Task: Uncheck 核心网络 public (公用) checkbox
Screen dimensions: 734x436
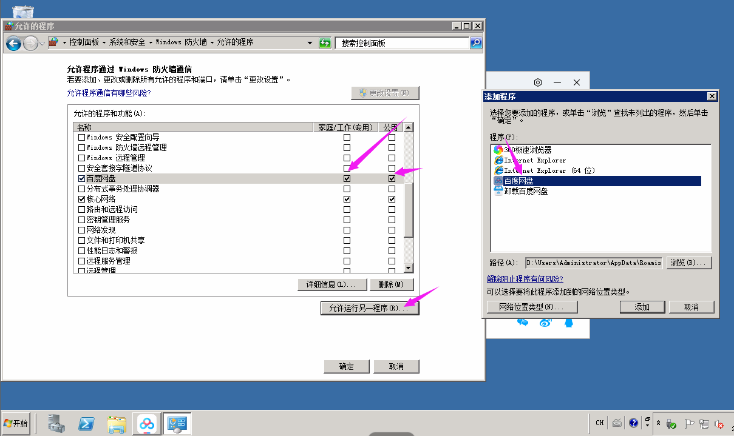Action: tap(392, 200)
